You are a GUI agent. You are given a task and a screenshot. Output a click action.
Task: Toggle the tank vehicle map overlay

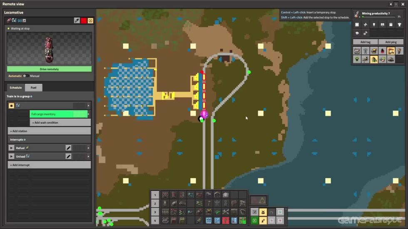point(391,59)
